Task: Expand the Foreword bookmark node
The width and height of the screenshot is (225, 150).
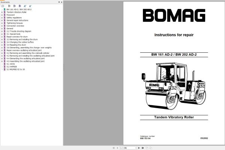Action: click(x=2, y=15)
